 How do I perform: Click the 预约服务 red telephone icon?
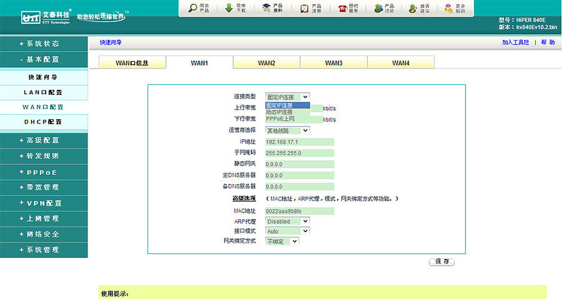(342, 8)
